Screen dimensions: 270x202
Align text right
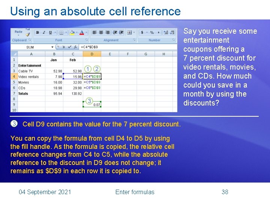[108, 32]
